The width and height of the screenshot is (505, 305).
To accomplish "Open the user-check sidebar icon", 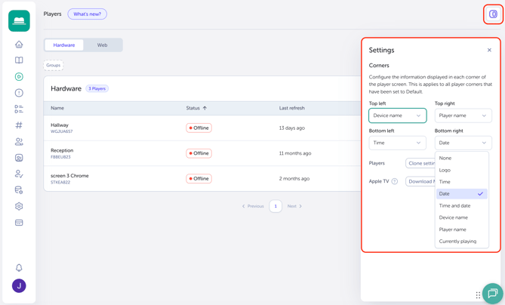I will 19,174.
